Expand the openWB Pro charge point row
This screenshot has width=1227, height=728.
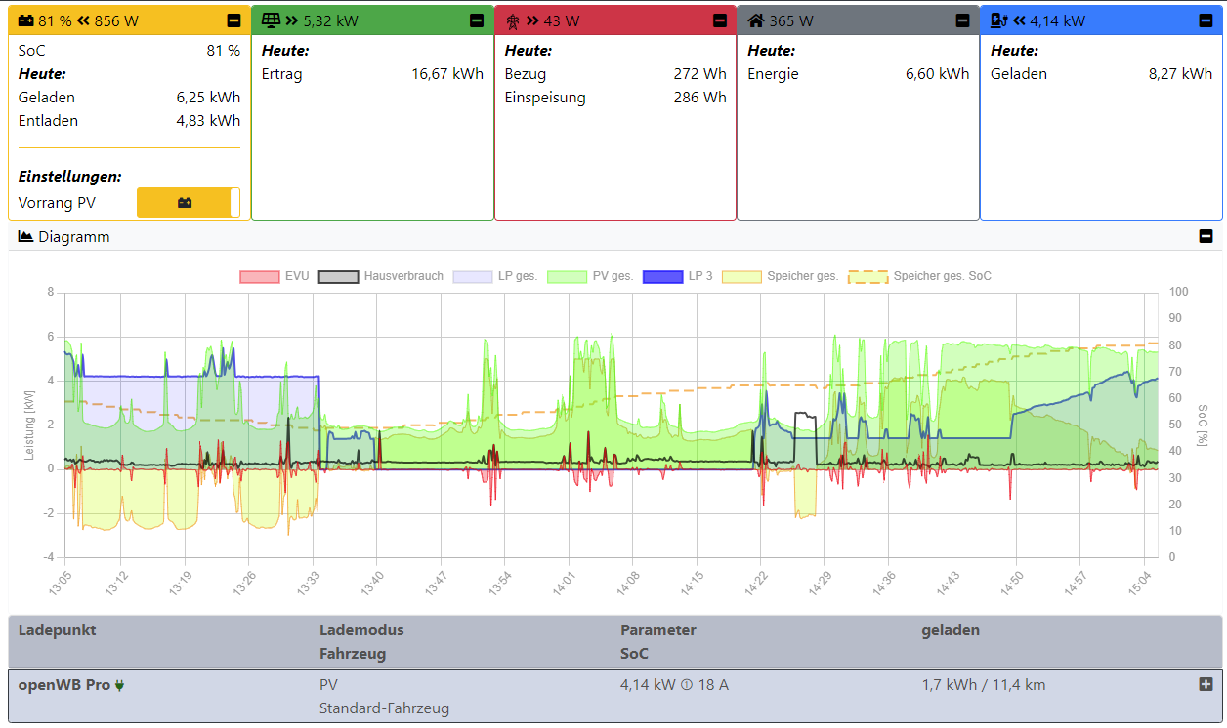(1206, 684)
